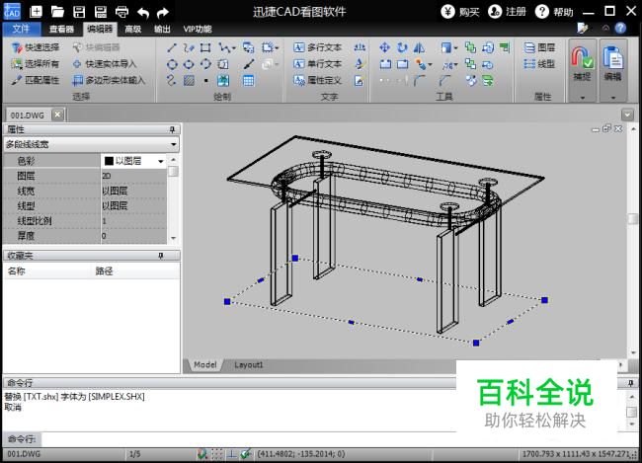Toggle the grid icon in status bar
Viewport: 642px width, 463px height.
(x=217, y=453)
